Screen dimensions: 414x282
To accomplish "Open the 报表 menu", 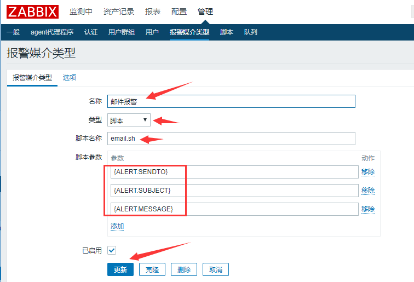I will pyautogui.click(x=153, y=11).
